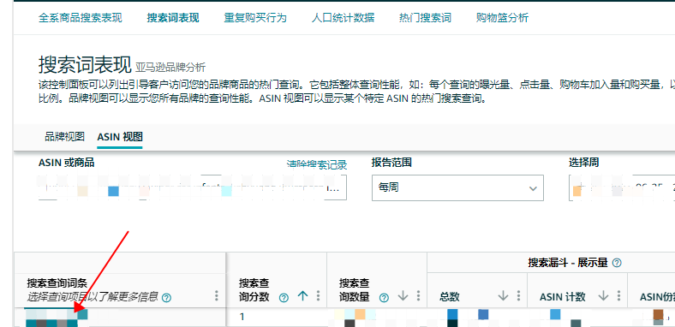The height and width of the screenshot is (327, 675).
Task: Open help icon for 搜索查询分数
Action: [x=284, y=297]
